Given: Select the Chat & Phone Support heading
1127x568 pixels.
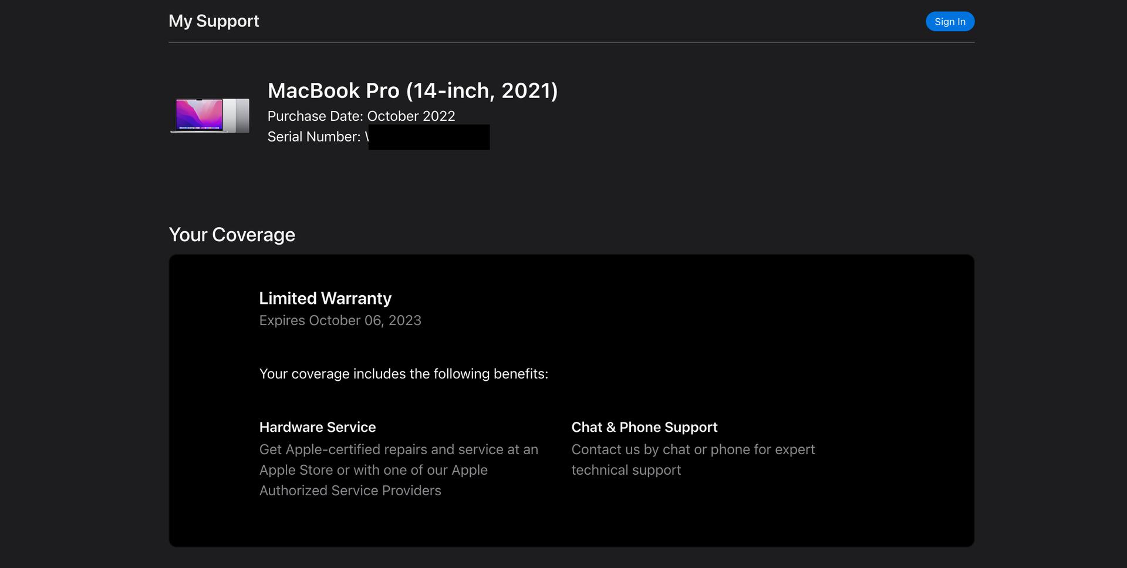Looking at the screenshot, I should click(x=645, y=427).
